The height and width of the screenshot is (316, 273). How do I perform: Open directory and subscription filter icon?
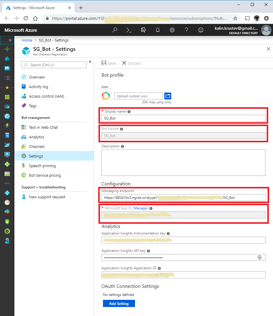pyautogui.click(x=143, y=30)
